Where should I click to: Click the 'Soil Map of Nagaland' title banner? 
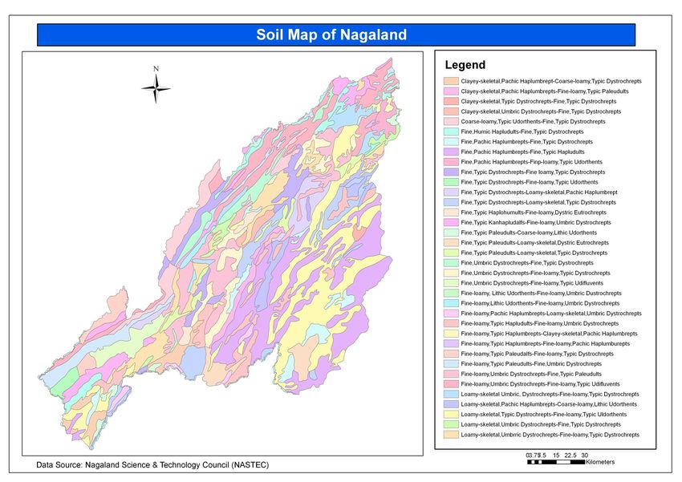tap(335, 34)
